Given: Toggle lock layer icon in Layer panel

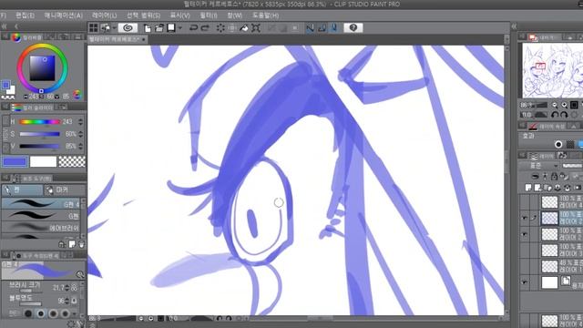Looking at the screenshot, I should [x=554, y=176].
